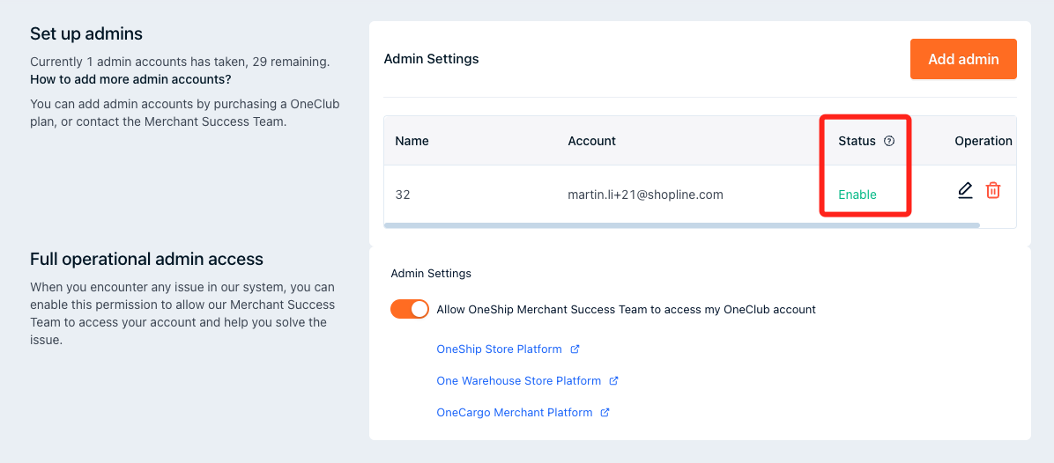Click the Name column header
Image resolution: width=1054 pixels, height=463 pixels.
(412, 141)
